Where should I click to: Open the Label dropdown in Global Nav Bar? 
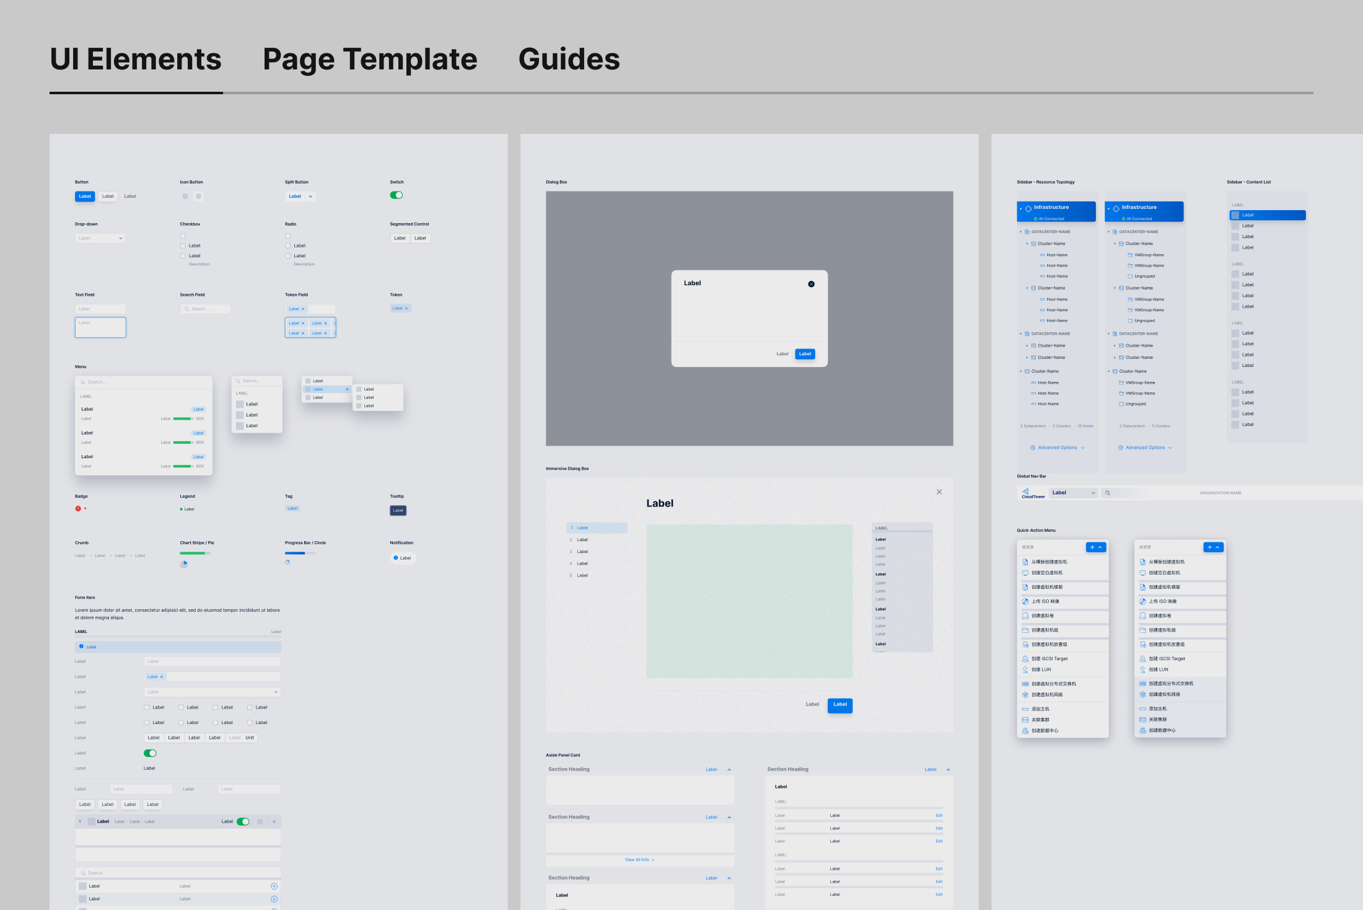(x=1074, y=493)
